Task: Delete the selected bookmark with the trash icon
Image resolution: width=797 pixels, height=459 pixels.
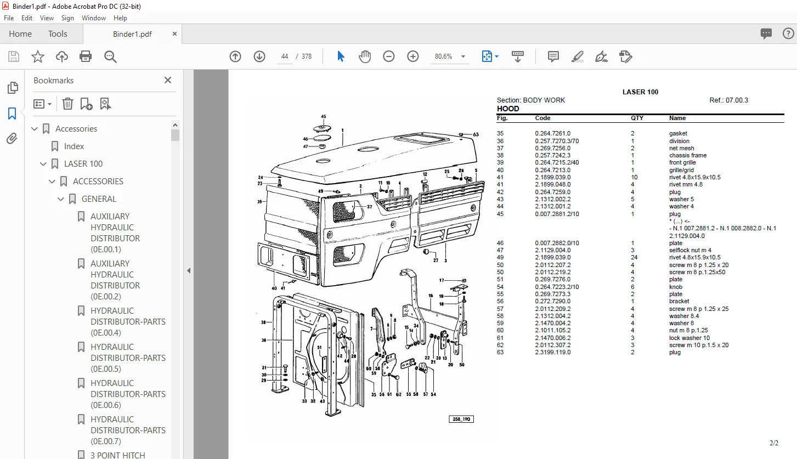Action: (67, 104)
